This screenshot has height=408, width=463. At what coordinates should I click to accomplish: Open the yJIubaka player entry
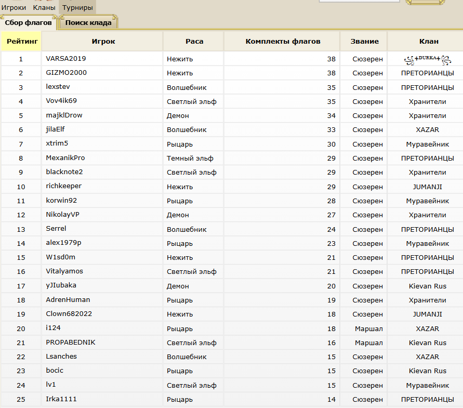click(x=61, y=285)
